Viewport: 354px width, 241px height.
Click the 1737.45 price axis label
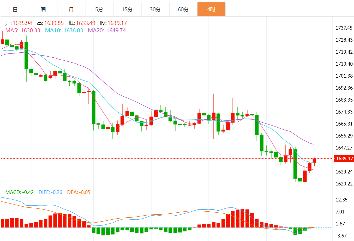pyautogui.click(x=344, y=28)
